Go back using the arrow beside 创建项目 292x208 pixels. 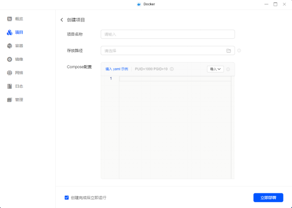point(62,19)
